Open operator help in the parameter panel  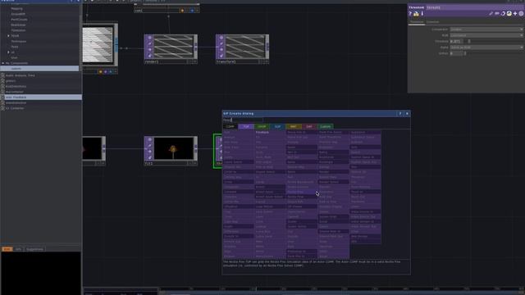click(x=410, y=14)
